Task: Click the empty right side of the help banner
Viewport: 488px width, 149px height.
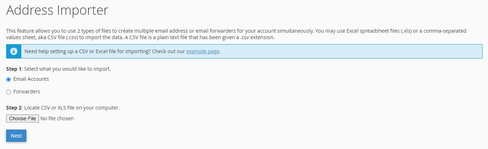Action: pos(361,51)
